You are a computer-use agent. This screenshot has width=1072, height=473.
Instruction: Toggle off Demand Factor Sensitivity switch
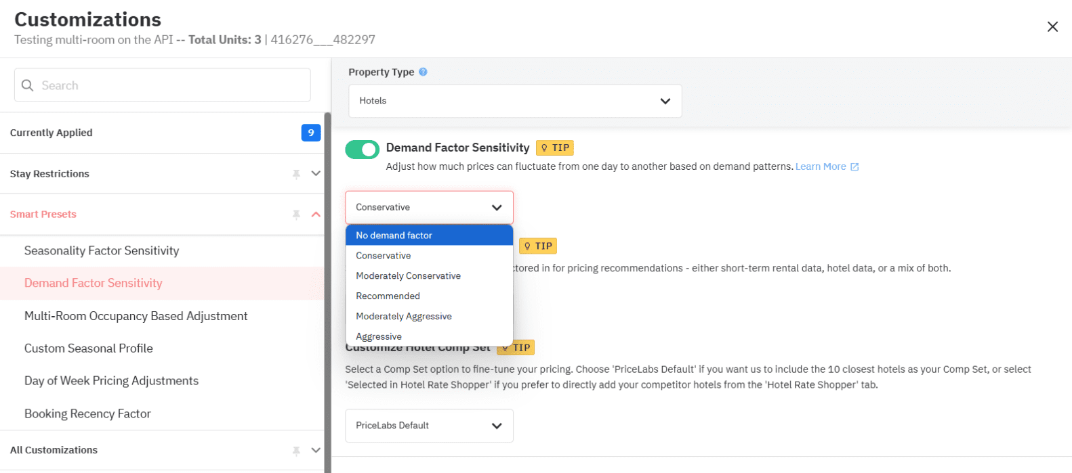point(362,150)
